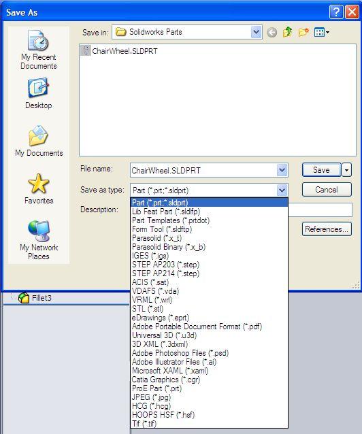This screenshot has height=434, width=362.
Task: Choose VDAFS (*.vda) format
Action: (209, 291)
